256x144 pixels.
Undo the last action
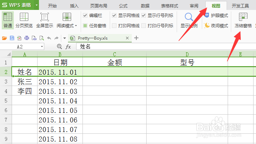49,38
